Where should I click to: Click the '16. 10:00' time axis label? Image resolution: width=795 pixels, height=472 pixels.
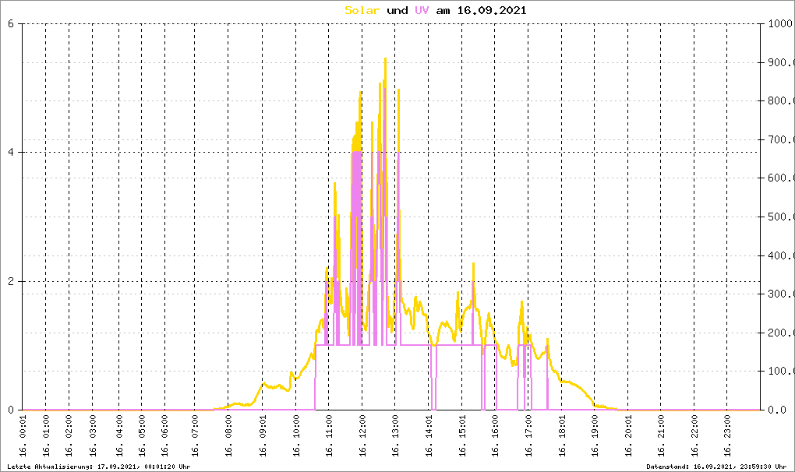coord(296,435)
